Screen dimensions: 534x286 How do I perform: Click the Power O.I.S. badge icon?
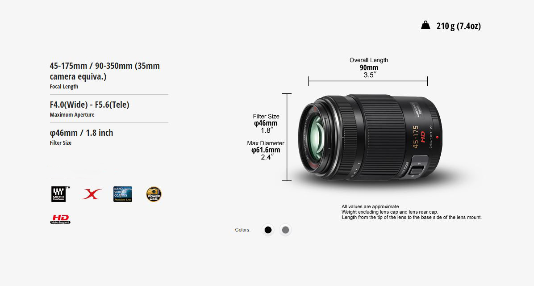(x=154, y=194)
